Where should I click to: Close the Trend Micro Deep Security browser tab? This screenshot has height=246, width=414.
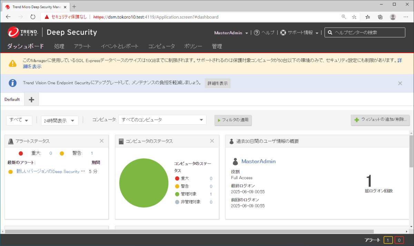[x=65, y=7]
